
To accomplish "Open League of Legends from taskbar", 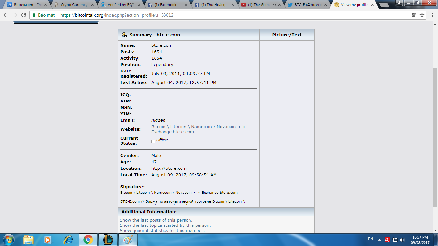I will (x=108, y=240).
